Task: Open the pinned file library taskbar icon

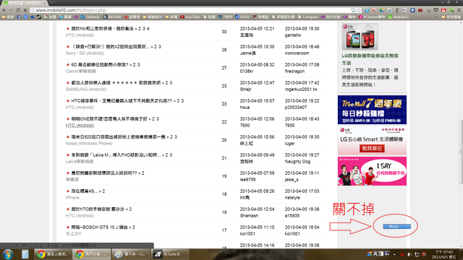Action: [x=25, y=254]
